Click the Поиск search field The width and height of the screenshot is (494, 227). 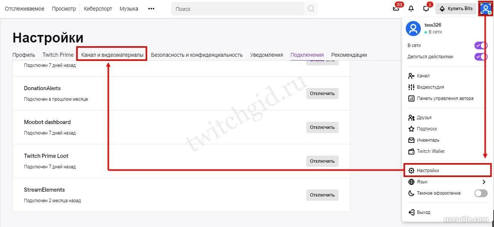tap(238, 9)
